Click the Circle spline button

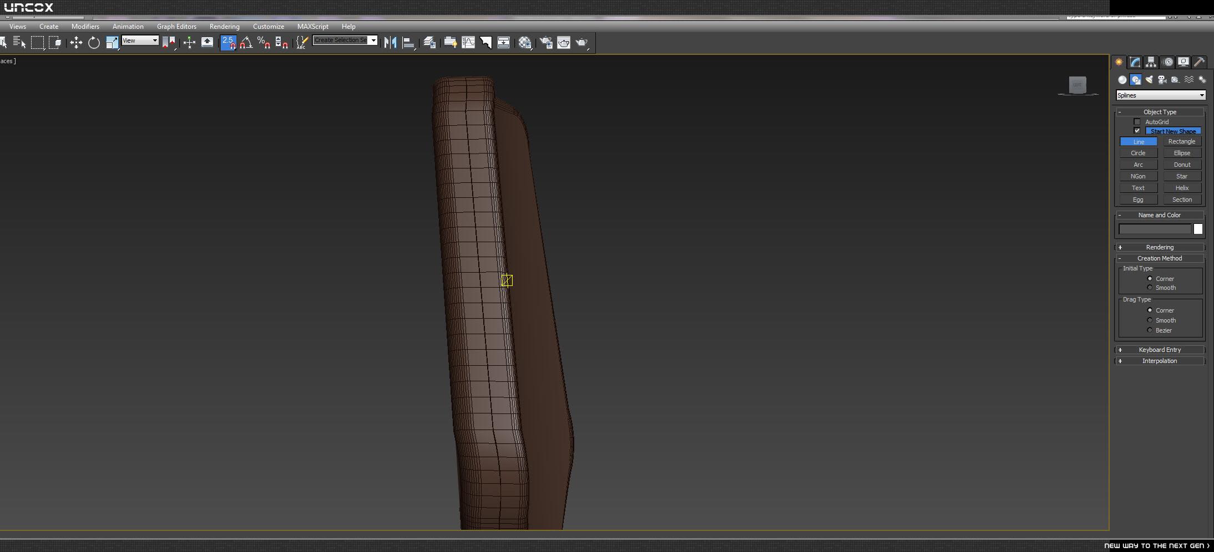tap(1138, 154)
